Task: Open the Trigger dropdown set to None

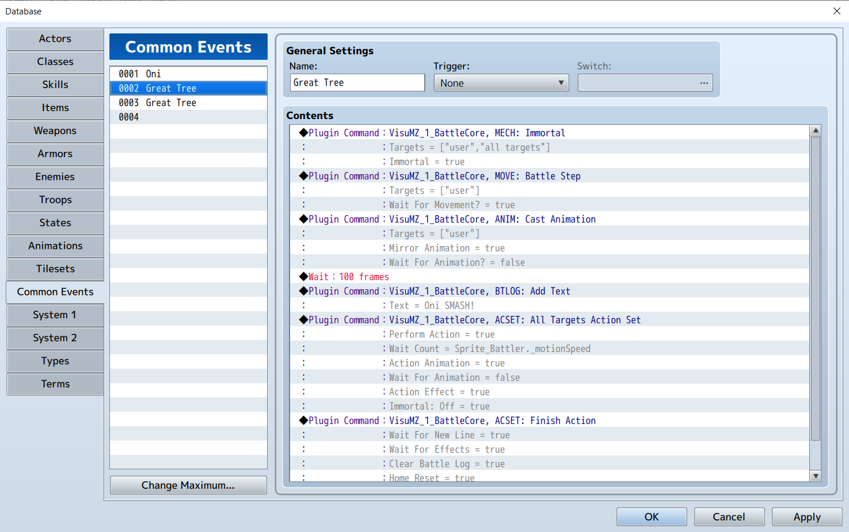Action: point(501,83)
